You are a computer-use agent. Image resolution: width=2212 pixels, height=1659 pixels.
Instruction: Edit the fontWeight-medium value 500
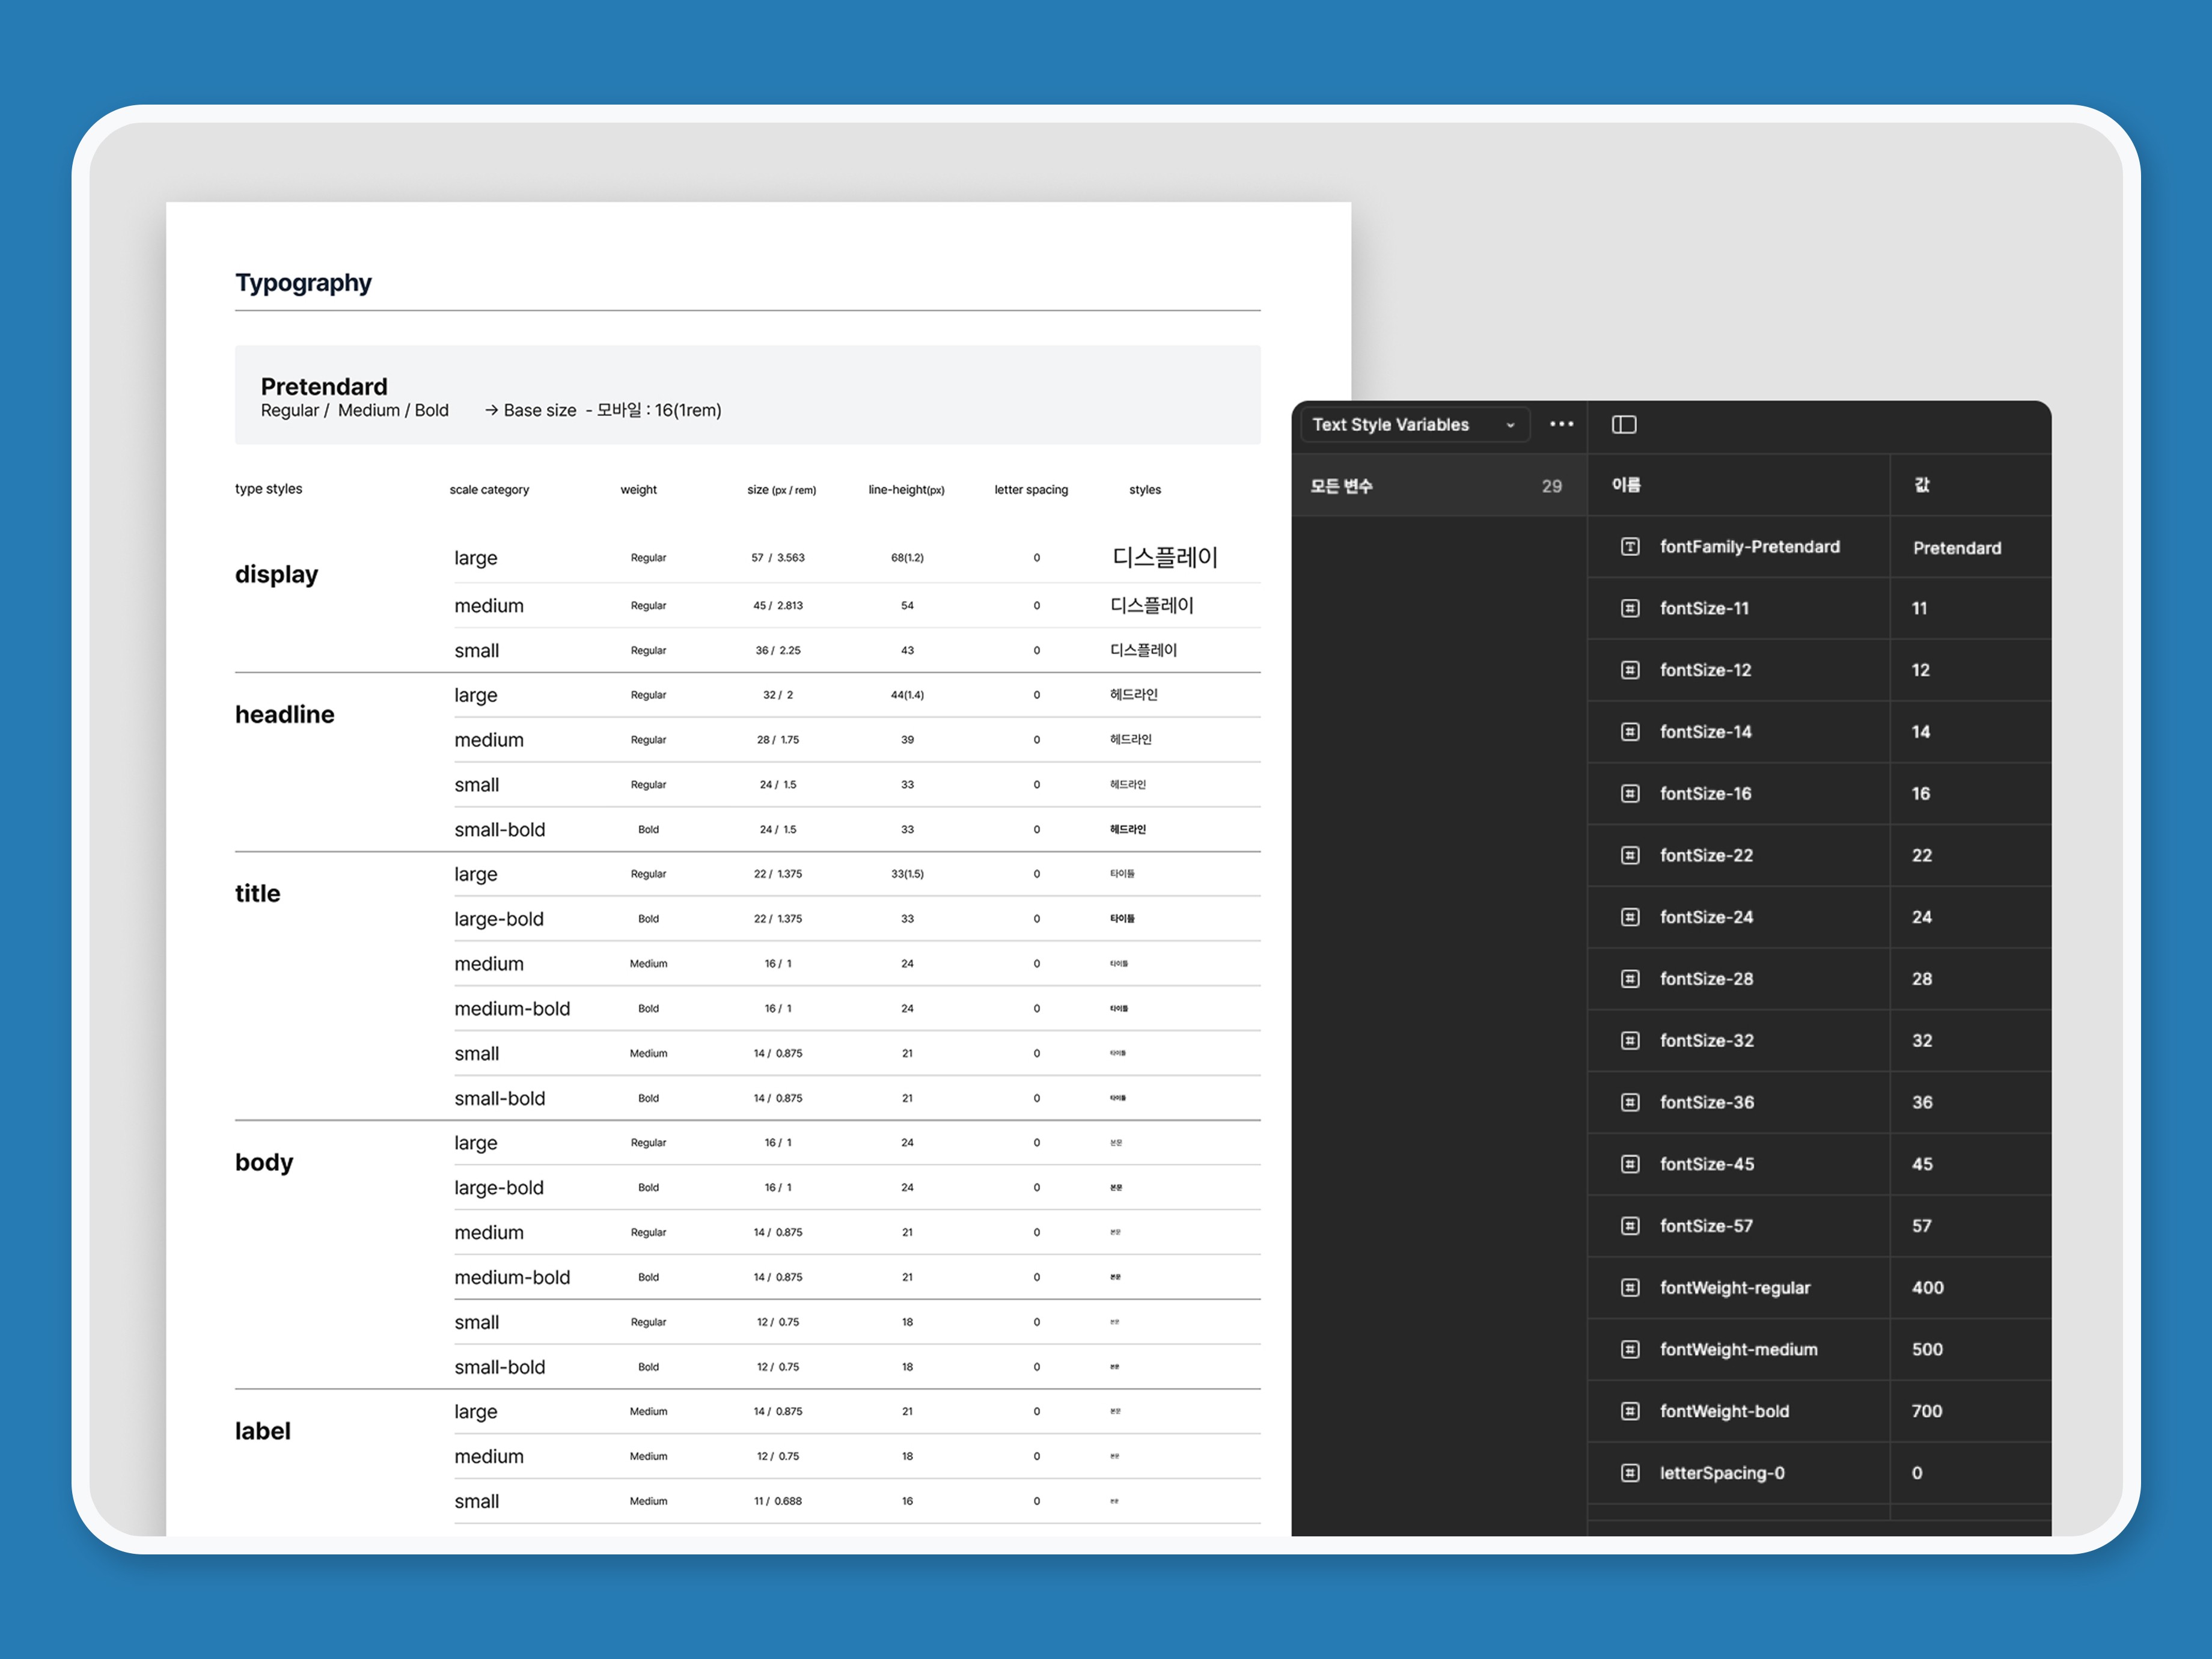1926,1350
